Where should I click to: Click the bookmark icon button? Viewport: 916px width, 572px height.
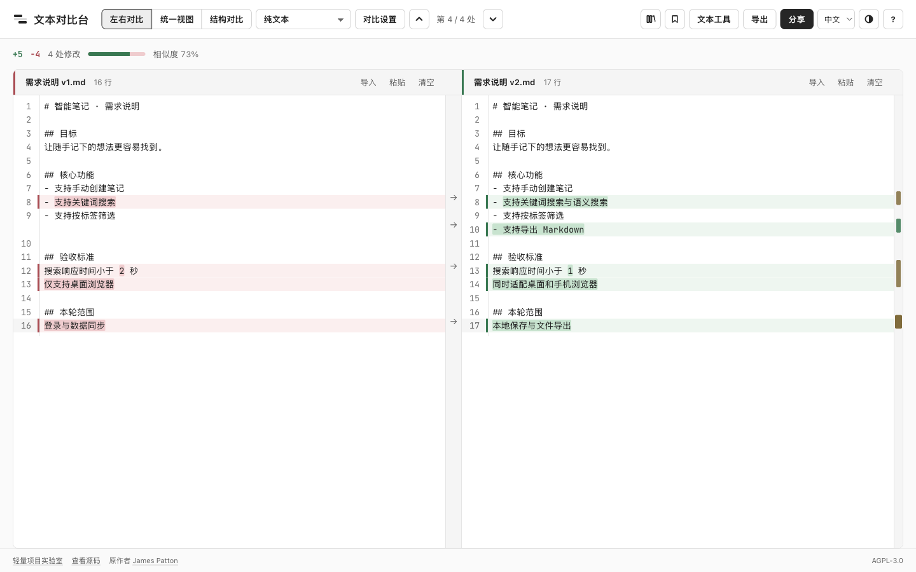(675, 19)
